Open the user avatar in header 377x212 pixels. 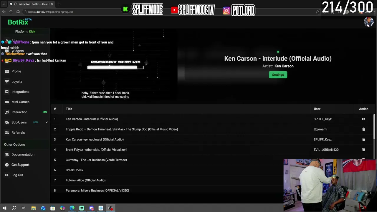369,22
